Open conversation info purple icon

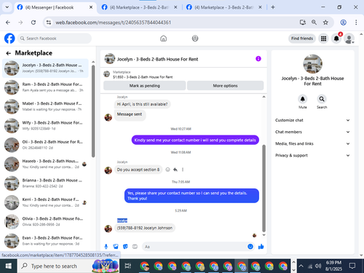coord(258,59)
